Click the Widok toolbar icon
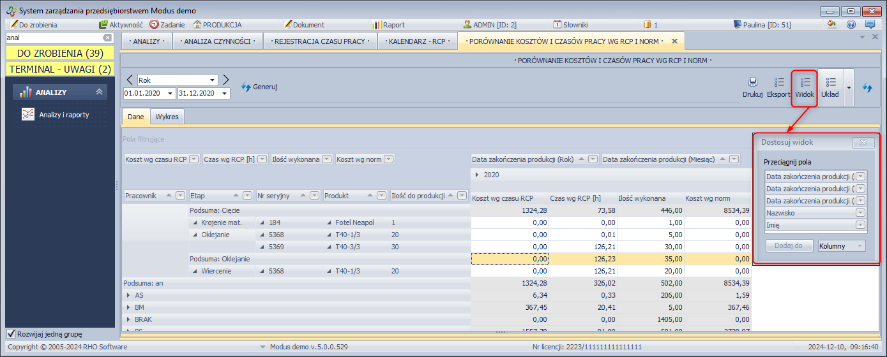 (805, 87)
